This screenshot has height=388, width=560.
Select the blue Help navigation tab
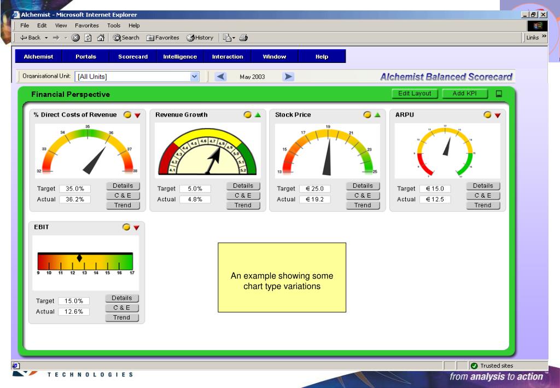(x=322, y=56)
